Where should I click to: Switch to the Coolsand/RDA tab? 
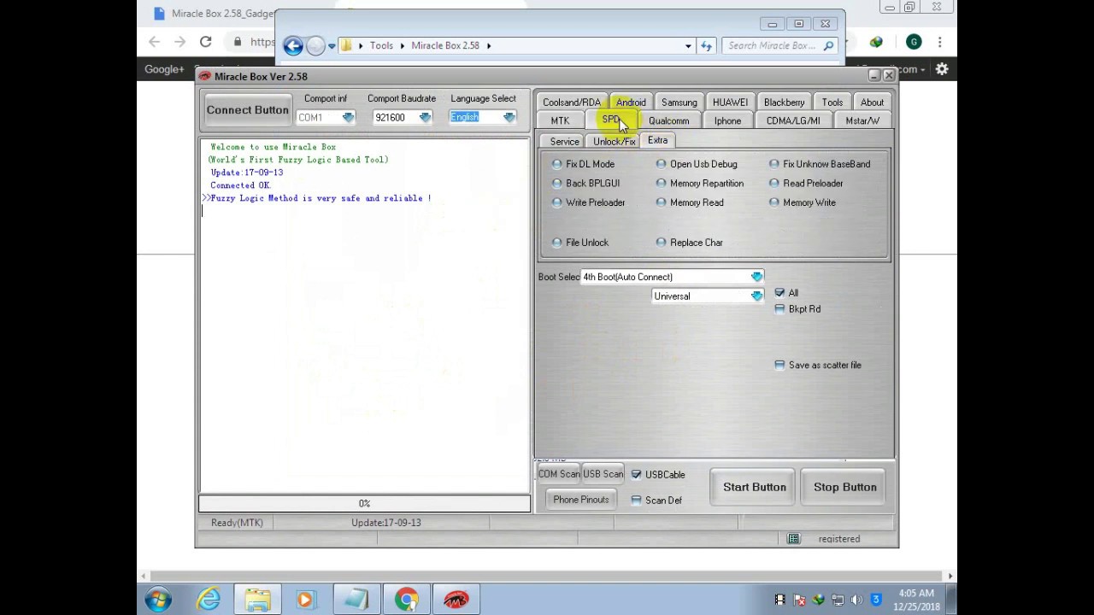click(x=571, y=102)
